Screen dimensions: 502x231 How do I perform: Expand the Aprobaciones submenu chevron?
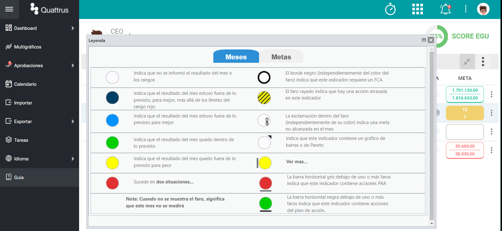click(x=73, y=66)
